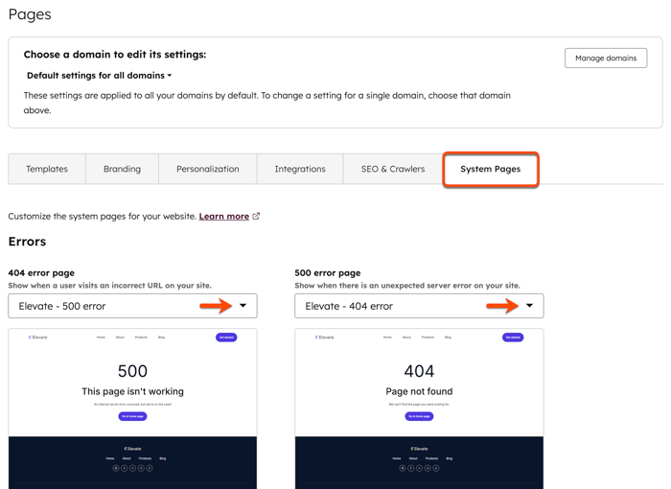Open the Branding tab
Viewport: 671px width, 489px height.
[122, 169]
